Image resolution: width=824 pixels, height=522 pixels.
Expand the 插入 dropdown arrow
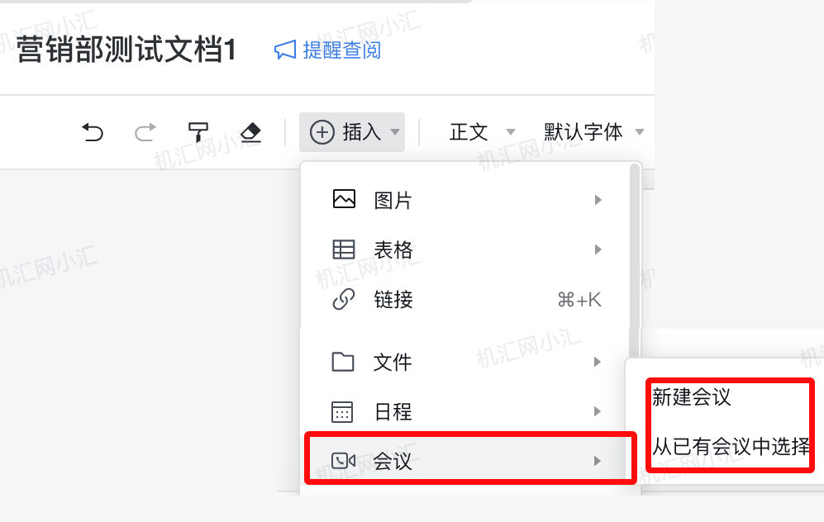pos(395,132)
